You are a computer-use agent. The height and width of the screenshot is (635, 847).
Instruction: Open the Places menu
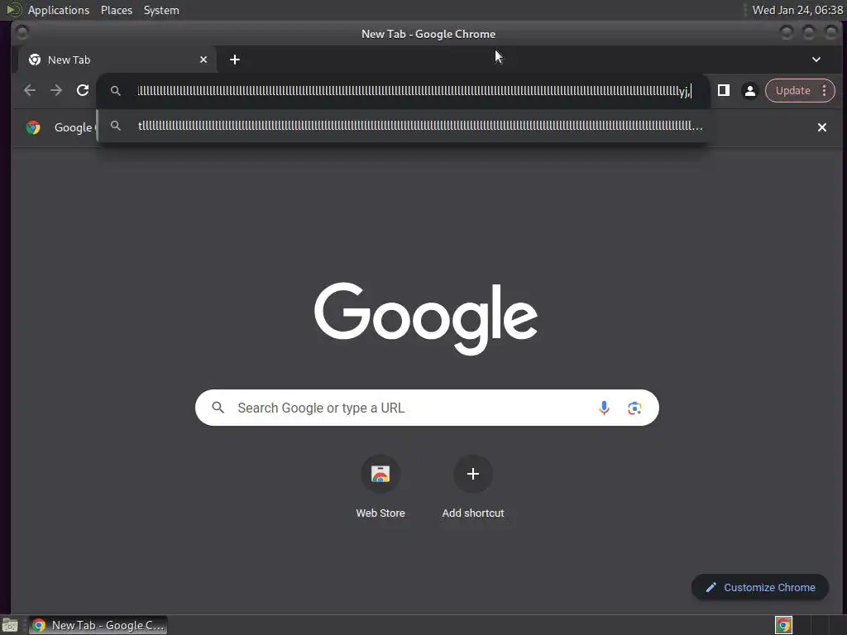tap(117, 10)
